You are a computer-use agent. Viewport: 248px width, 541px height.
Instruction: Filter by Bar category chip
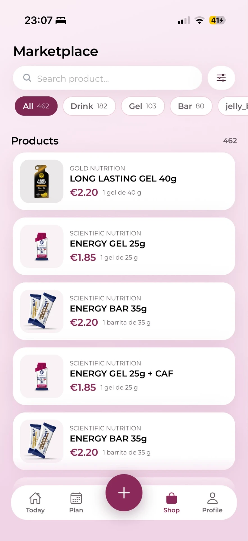(x=191, y=106)
